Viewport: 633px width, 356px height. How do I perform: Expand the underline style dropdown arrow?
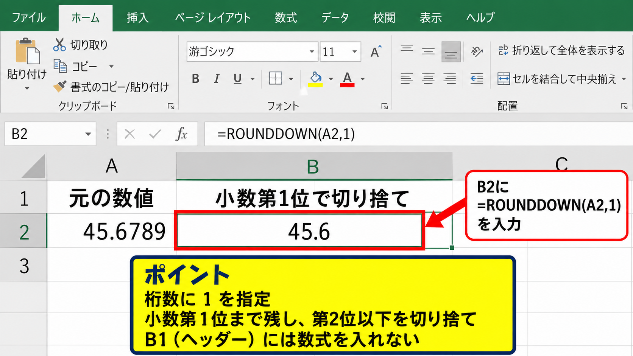click(252, 79)
